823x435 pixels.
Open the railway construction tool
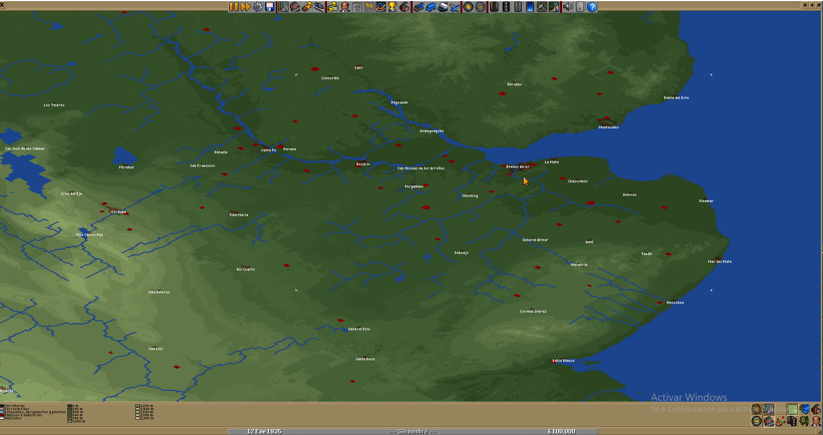[x=494, y=7]
